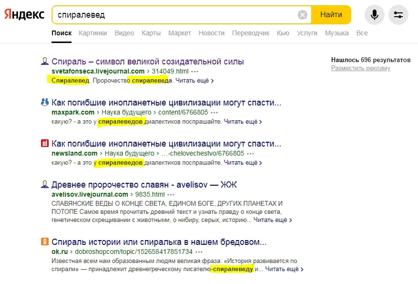Open newsland result 'Как погибшие инопланетные цивилизации'
Screen dimensions: 418x284
click(x=166, y=144)
